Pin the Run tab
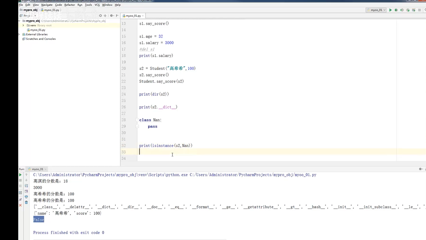This screenshot has width=426, height=240. [21, 199]
